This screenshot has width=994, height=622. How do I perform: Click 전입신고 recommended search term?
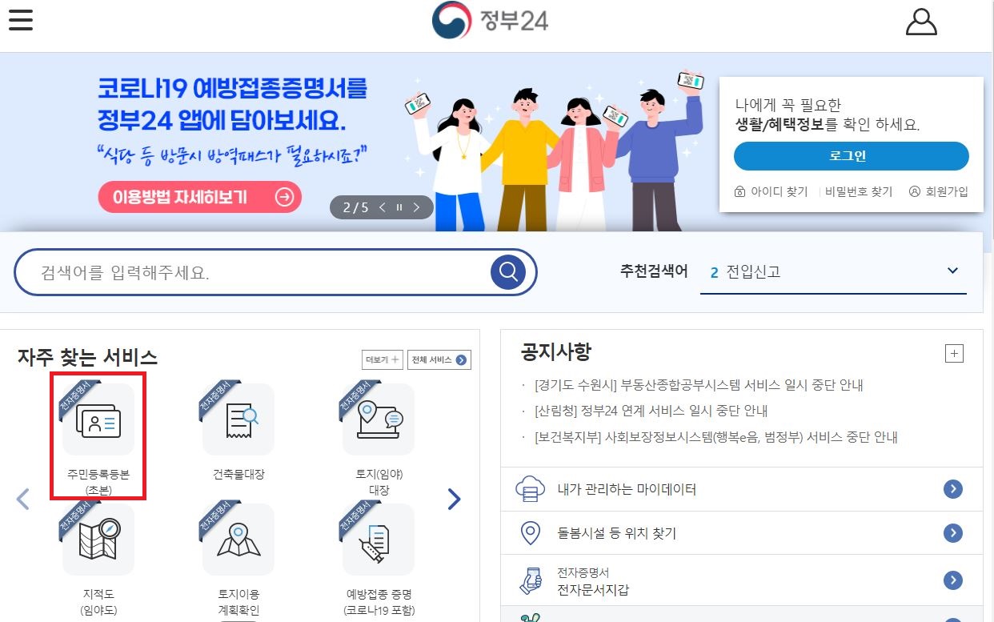tap(753, 272)
